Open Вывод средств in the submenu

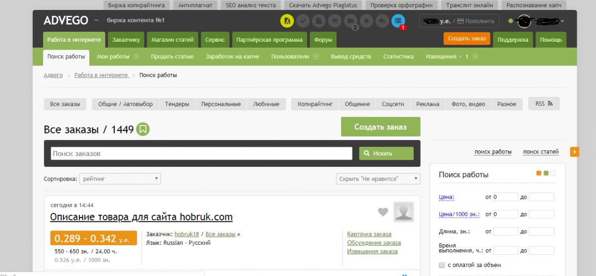(351, 57)
